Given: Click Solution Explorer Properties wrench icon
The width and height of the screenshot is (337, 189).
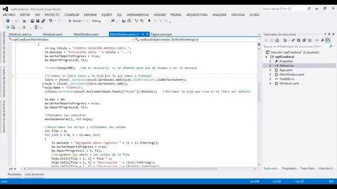Looking at the screenshot, I should [x=322, y=40].
